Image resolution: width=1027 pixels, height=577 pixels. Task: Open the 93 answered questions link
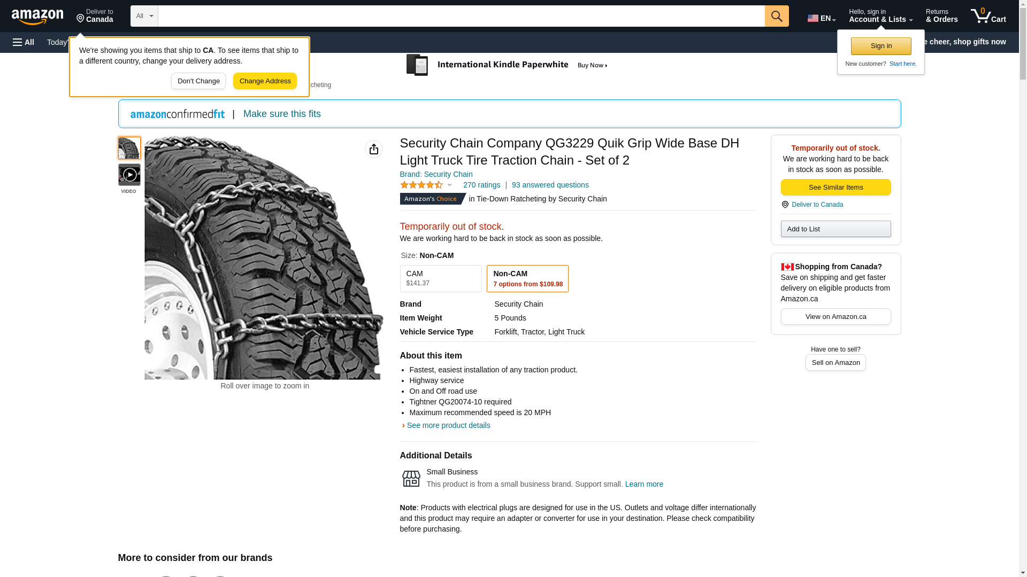click(550, 185)
